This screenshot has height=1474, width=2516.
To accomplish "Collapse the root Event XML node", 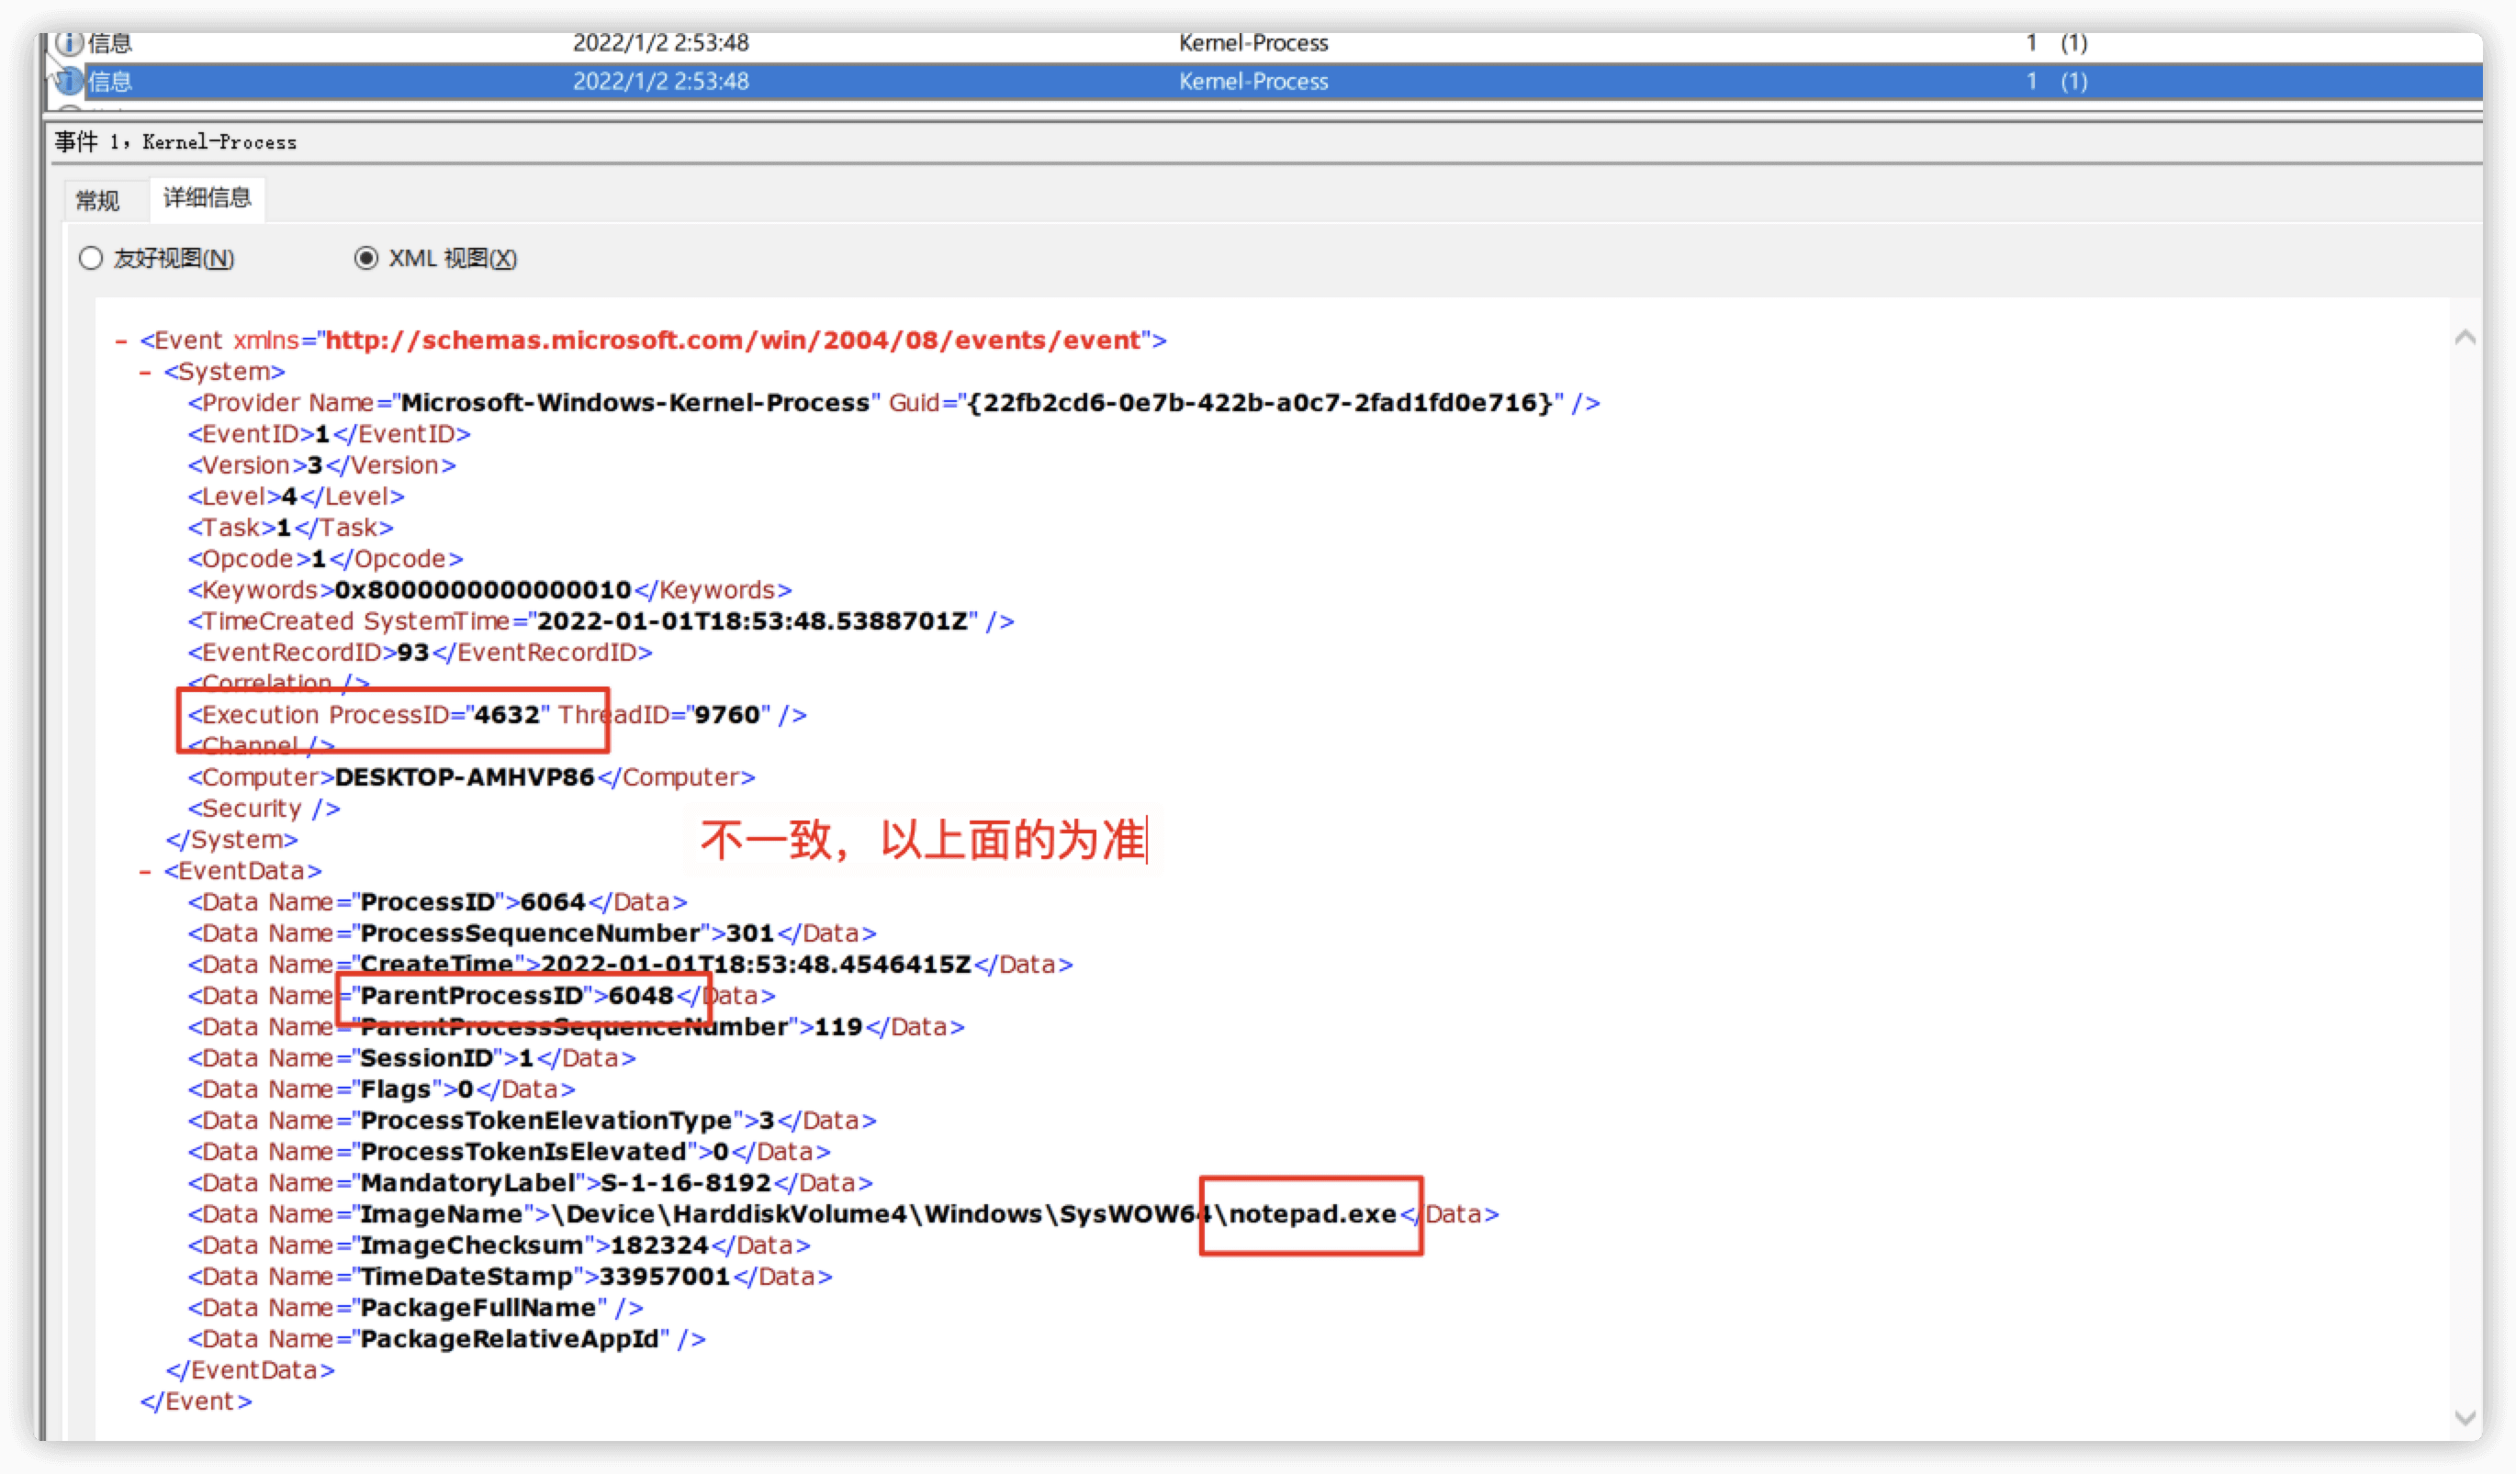I will [x=122, y=341].
